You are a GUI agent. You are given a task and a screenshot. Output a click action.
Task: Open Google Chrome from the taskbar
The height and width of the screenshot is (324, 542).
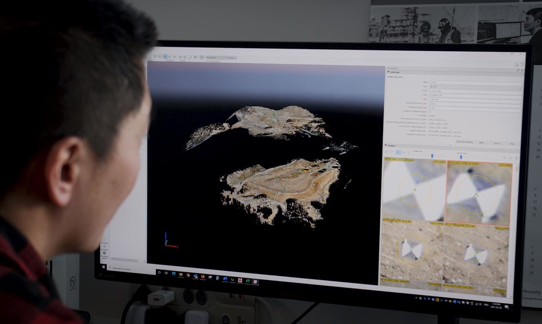point(188,275)
